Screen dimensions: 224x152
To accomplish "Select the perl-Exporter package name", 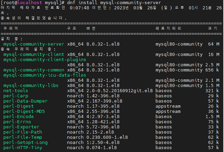I will (21, 127).
